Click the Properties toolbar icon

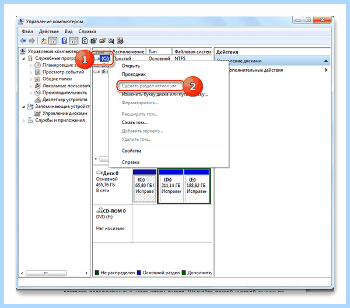(x=93, y=41)
